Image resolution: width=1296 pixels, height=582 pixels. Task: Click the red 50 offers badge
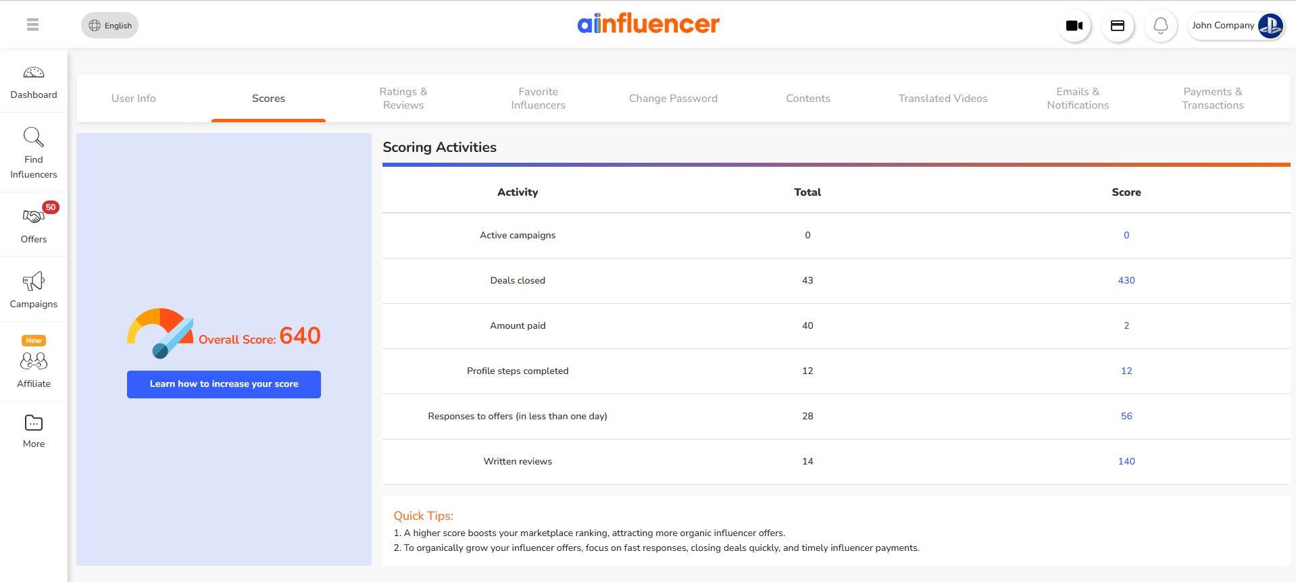(x=51, y=207)
